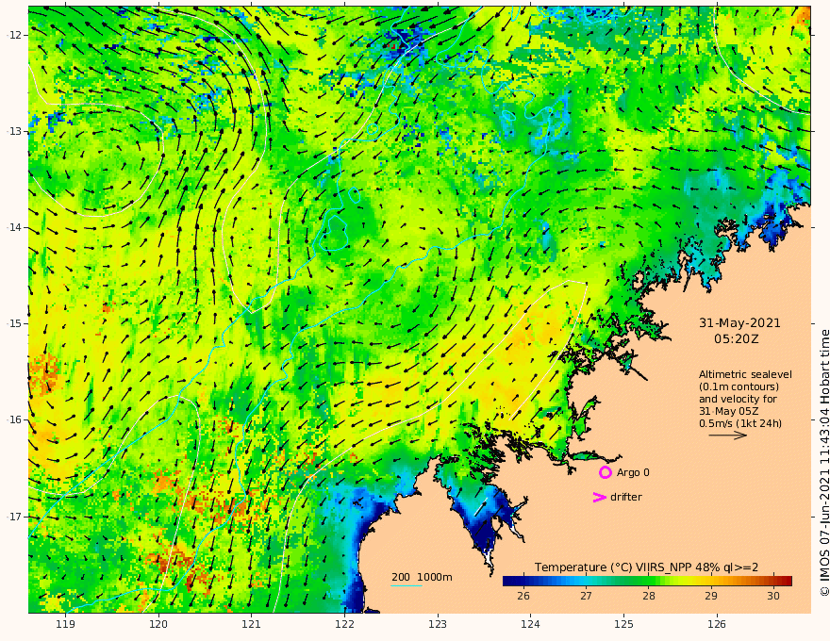Click the '31 May 05Z' caption line
The height and width of the screenshot is (641, 830).
729,411
